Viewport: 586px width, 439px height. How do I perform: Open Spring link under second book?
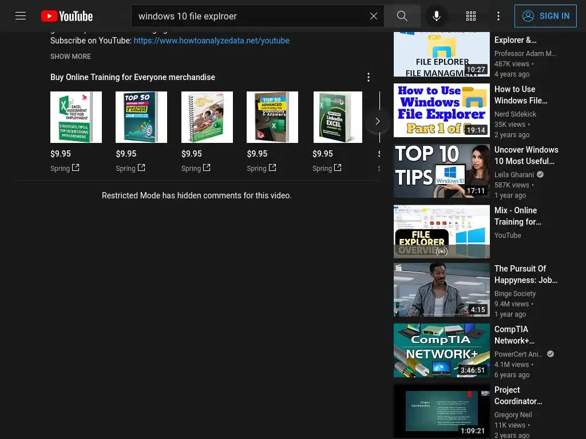(x=130, y=168)
